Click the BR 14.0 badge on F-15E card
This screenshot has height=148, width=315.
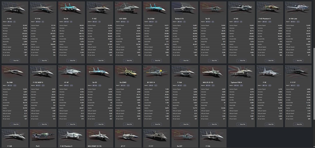tap(10, 21)
